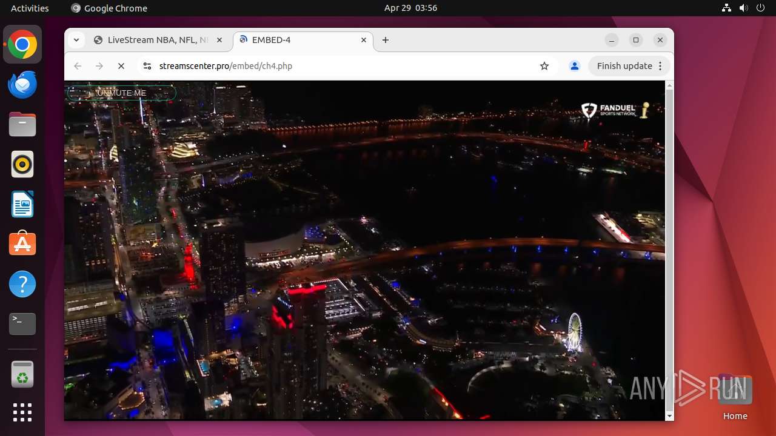776x436 pixels.
Task: Open network status icon in system tray
Action: click(726, 8)
